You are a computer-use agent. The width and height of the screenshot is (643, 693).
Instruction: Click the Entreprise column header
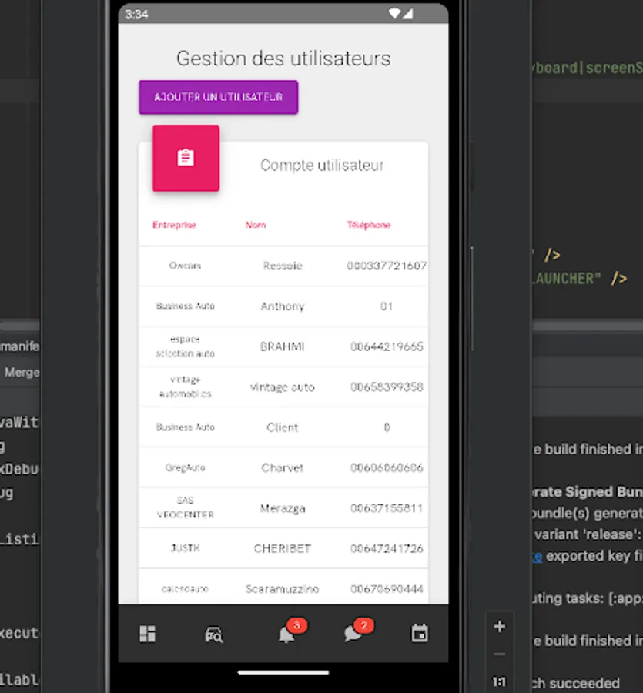point(174,225)
